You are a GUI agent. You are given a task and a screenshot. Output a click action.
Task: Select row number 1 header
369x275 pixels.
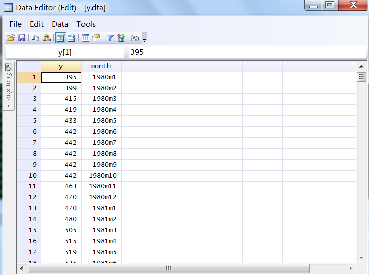[x=29, y=77]
